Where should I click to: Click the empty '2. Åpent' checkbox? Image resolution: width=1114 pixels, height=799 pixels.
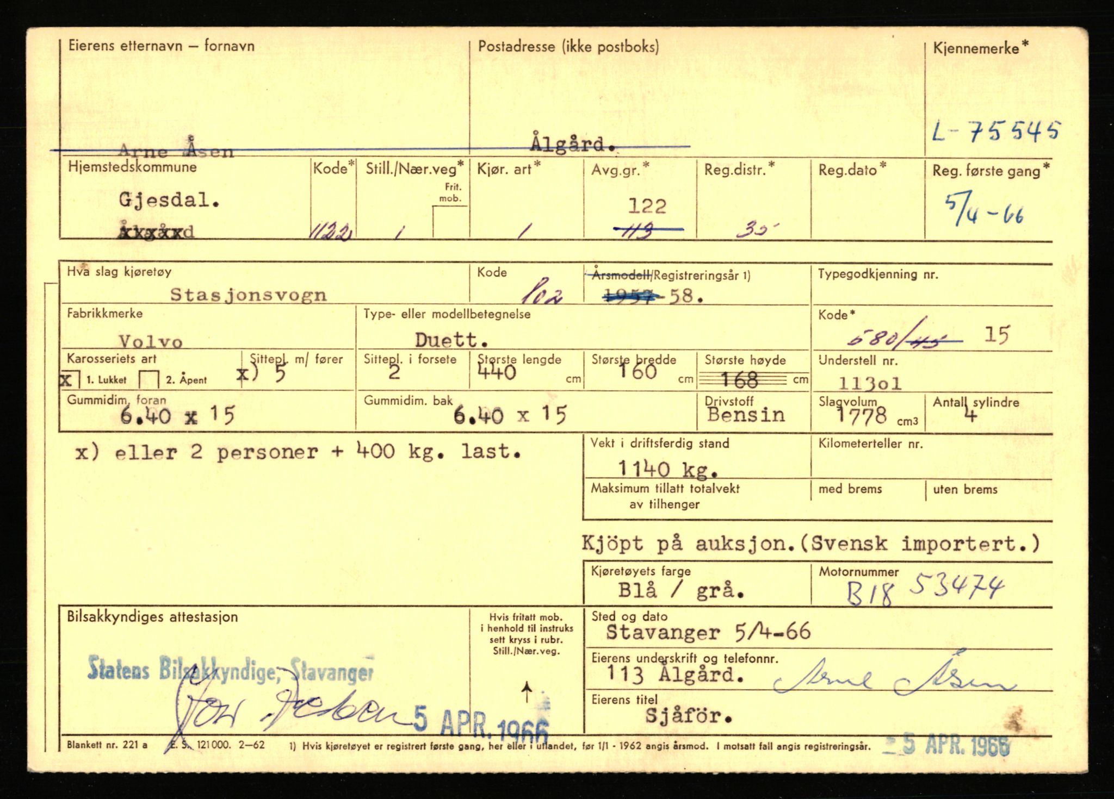(x=149, y=379)
